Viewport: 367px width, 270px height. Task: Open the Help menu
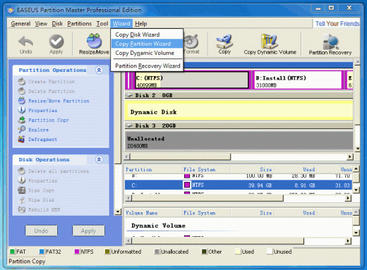(x=141, y=23)
